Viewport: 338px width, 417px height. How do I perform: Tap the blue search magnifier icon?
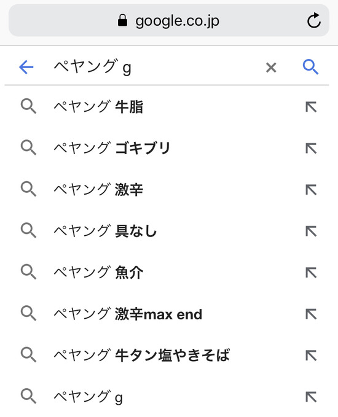[310, 67]
